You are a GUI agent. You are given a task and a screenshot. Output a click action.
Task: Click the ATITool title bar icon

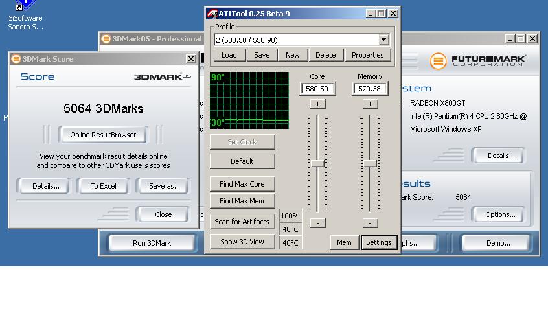(x=212, y=14)
